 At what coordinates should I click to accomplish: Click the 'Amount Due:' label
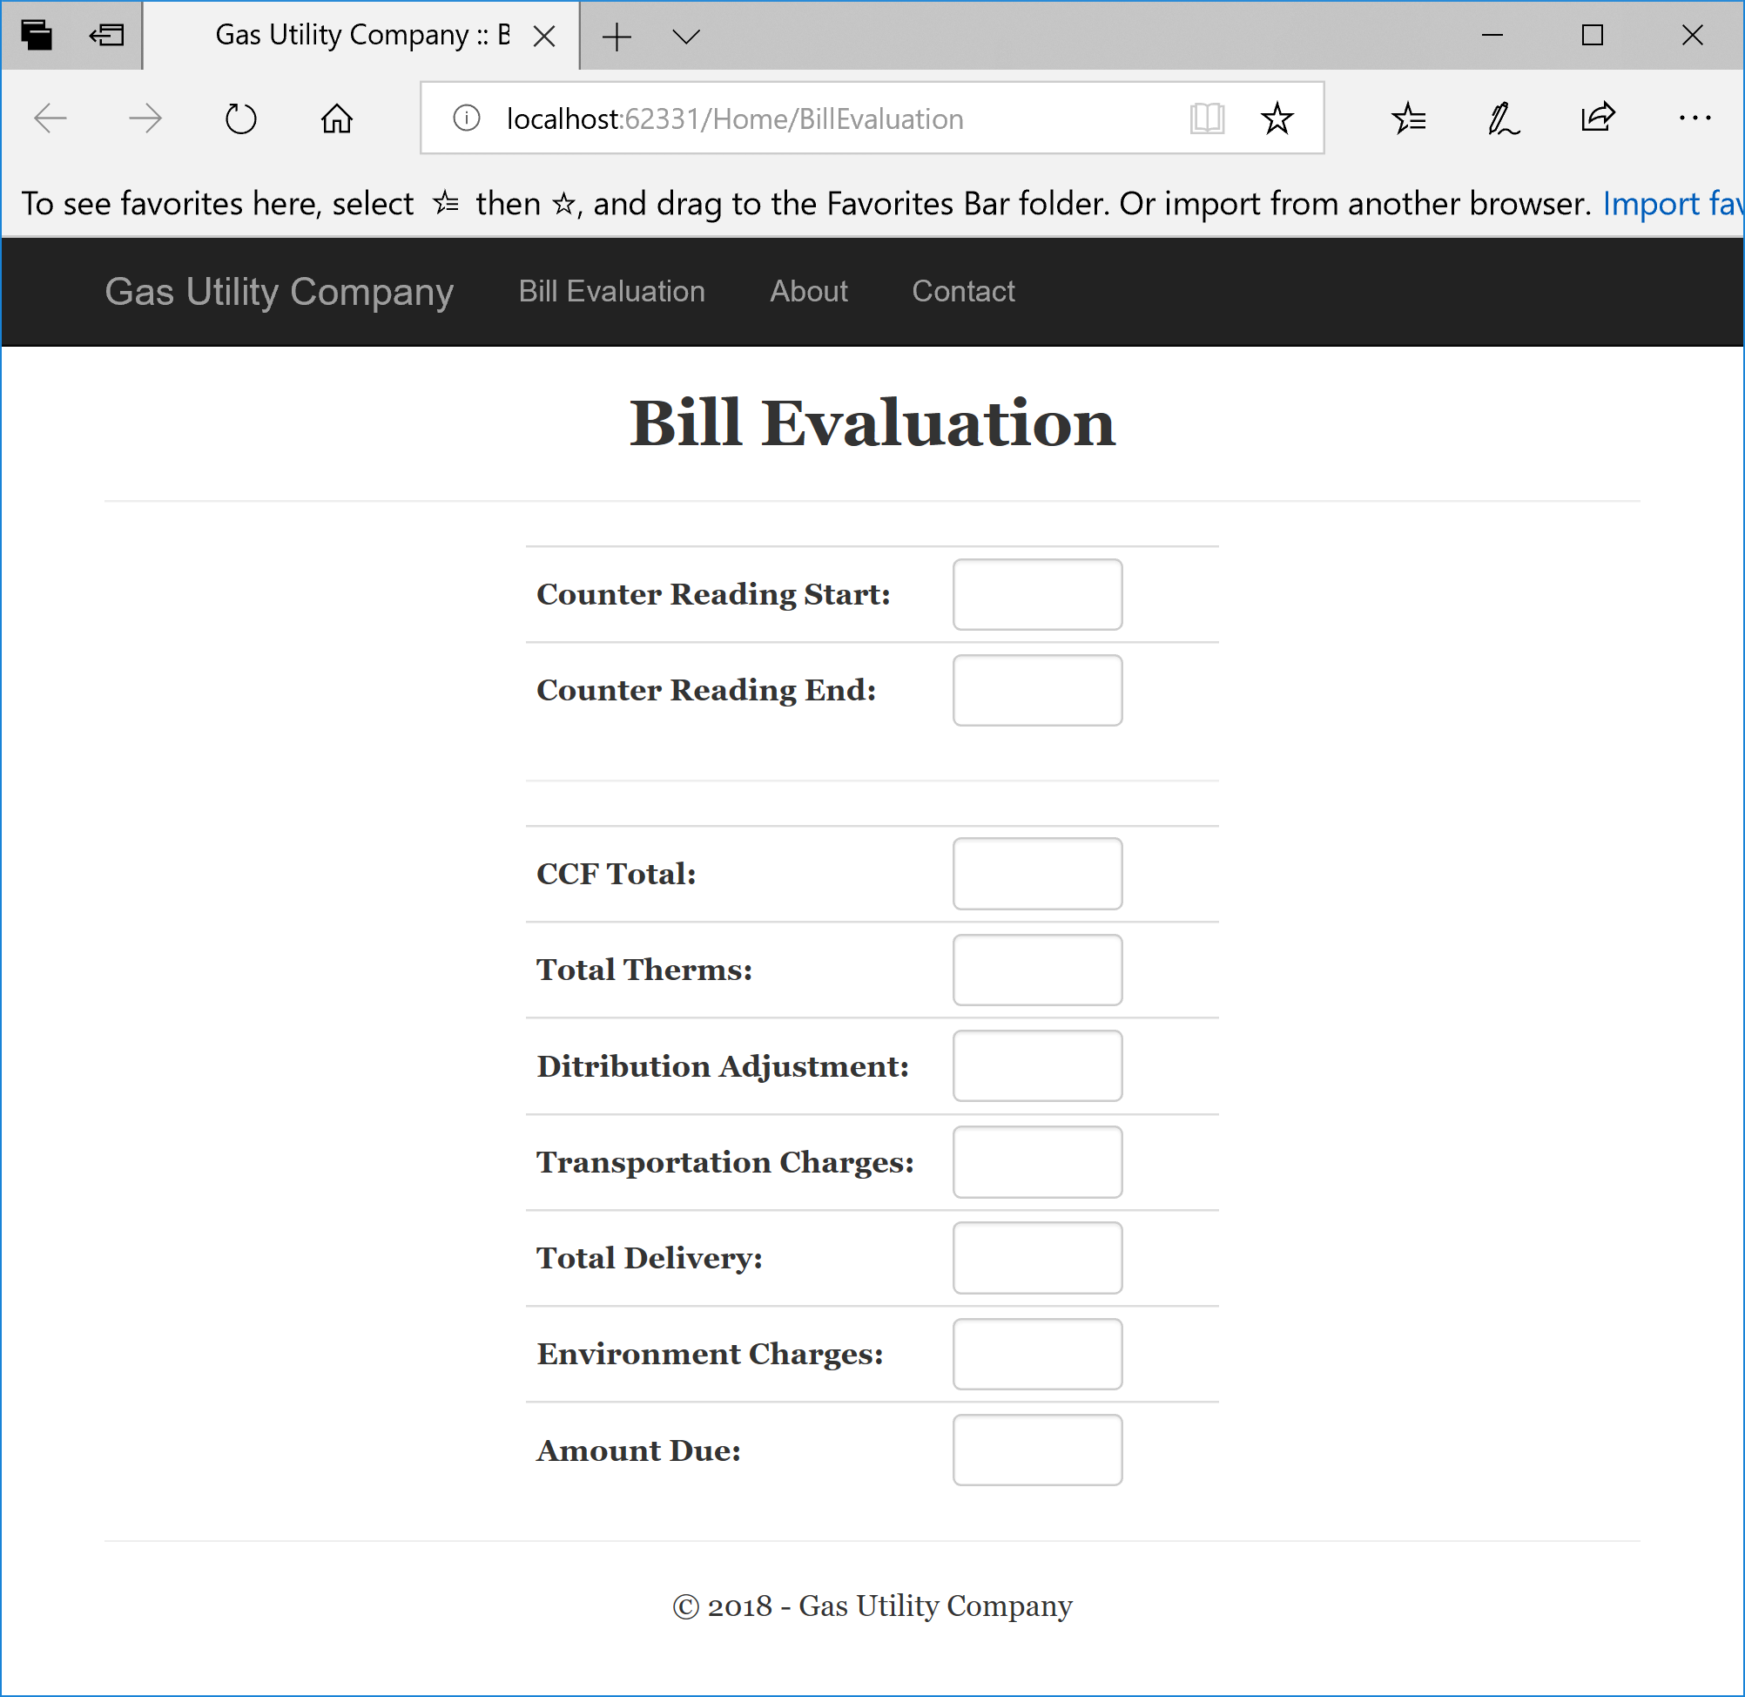point(638,1451)
